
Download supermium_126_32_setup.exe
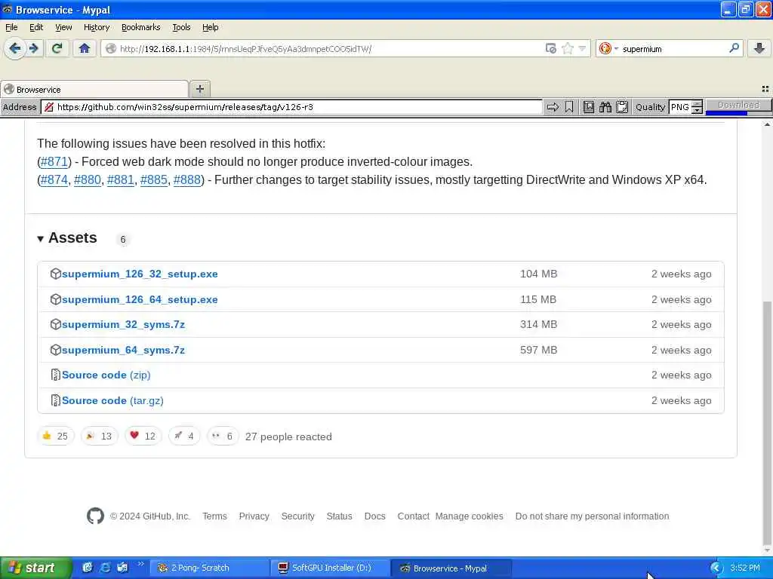140,274
